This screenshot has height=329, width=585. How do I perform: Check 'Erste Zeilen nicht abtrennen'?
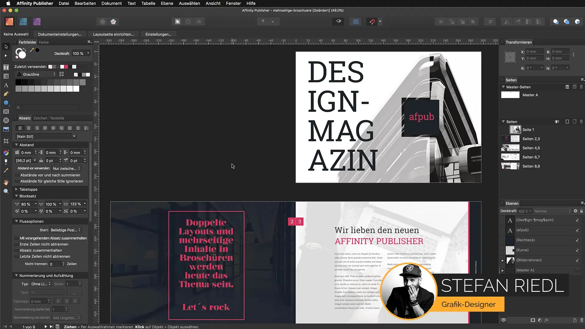point(16,244)
